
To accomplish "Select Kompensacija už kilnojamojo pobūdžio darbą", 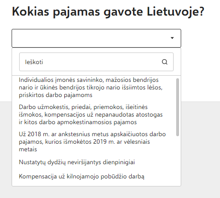I will [82, 177].
